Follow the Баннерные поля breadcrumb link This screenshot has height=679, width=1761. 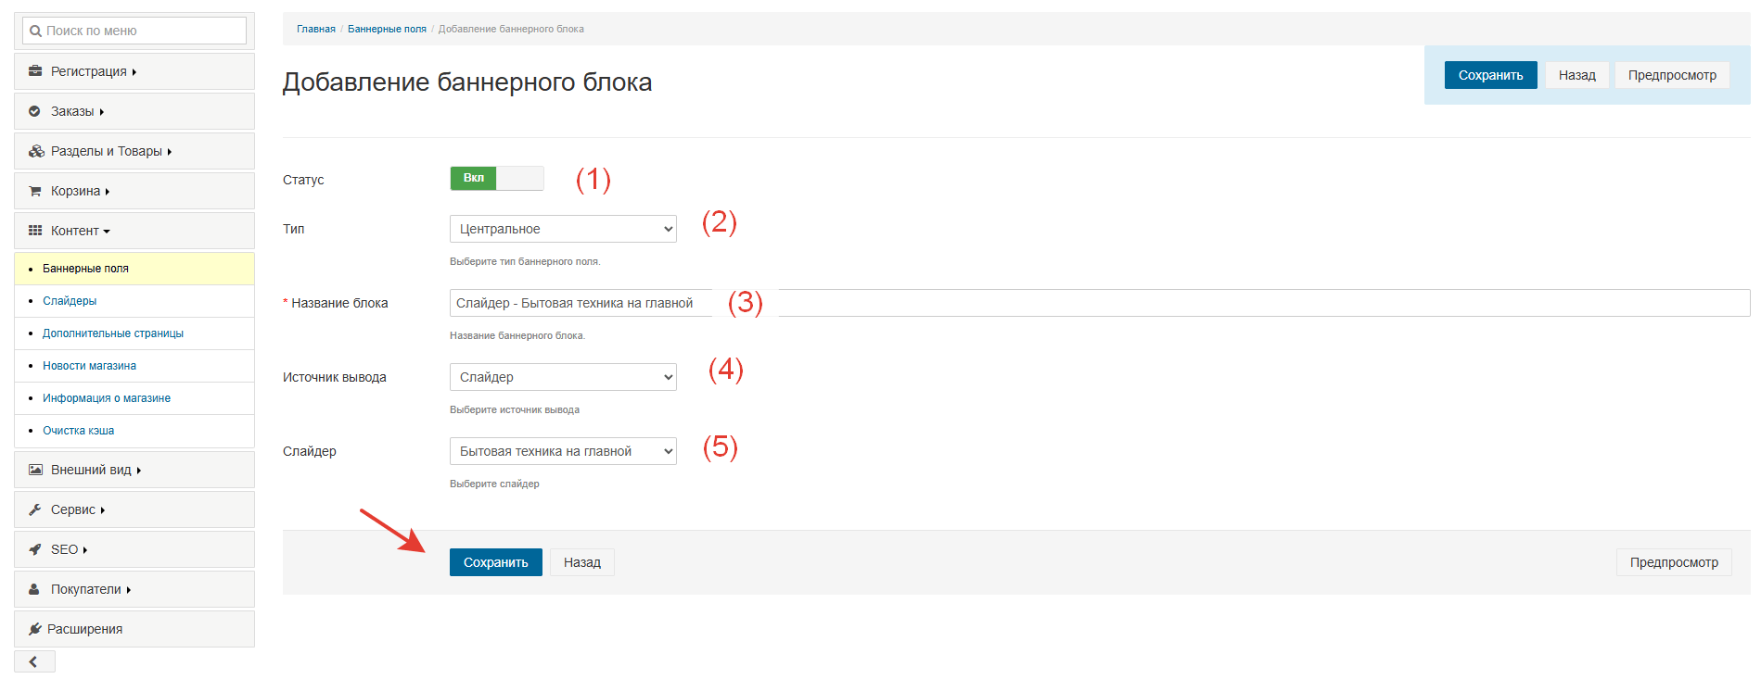(387, 29)
